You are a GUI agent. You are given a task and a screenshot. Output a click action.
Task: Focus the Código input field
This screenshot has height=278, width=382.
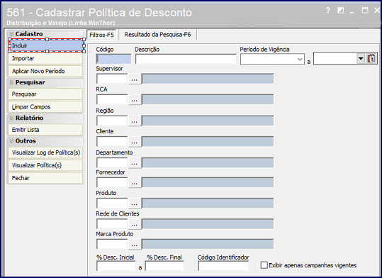tap(113, 60)
